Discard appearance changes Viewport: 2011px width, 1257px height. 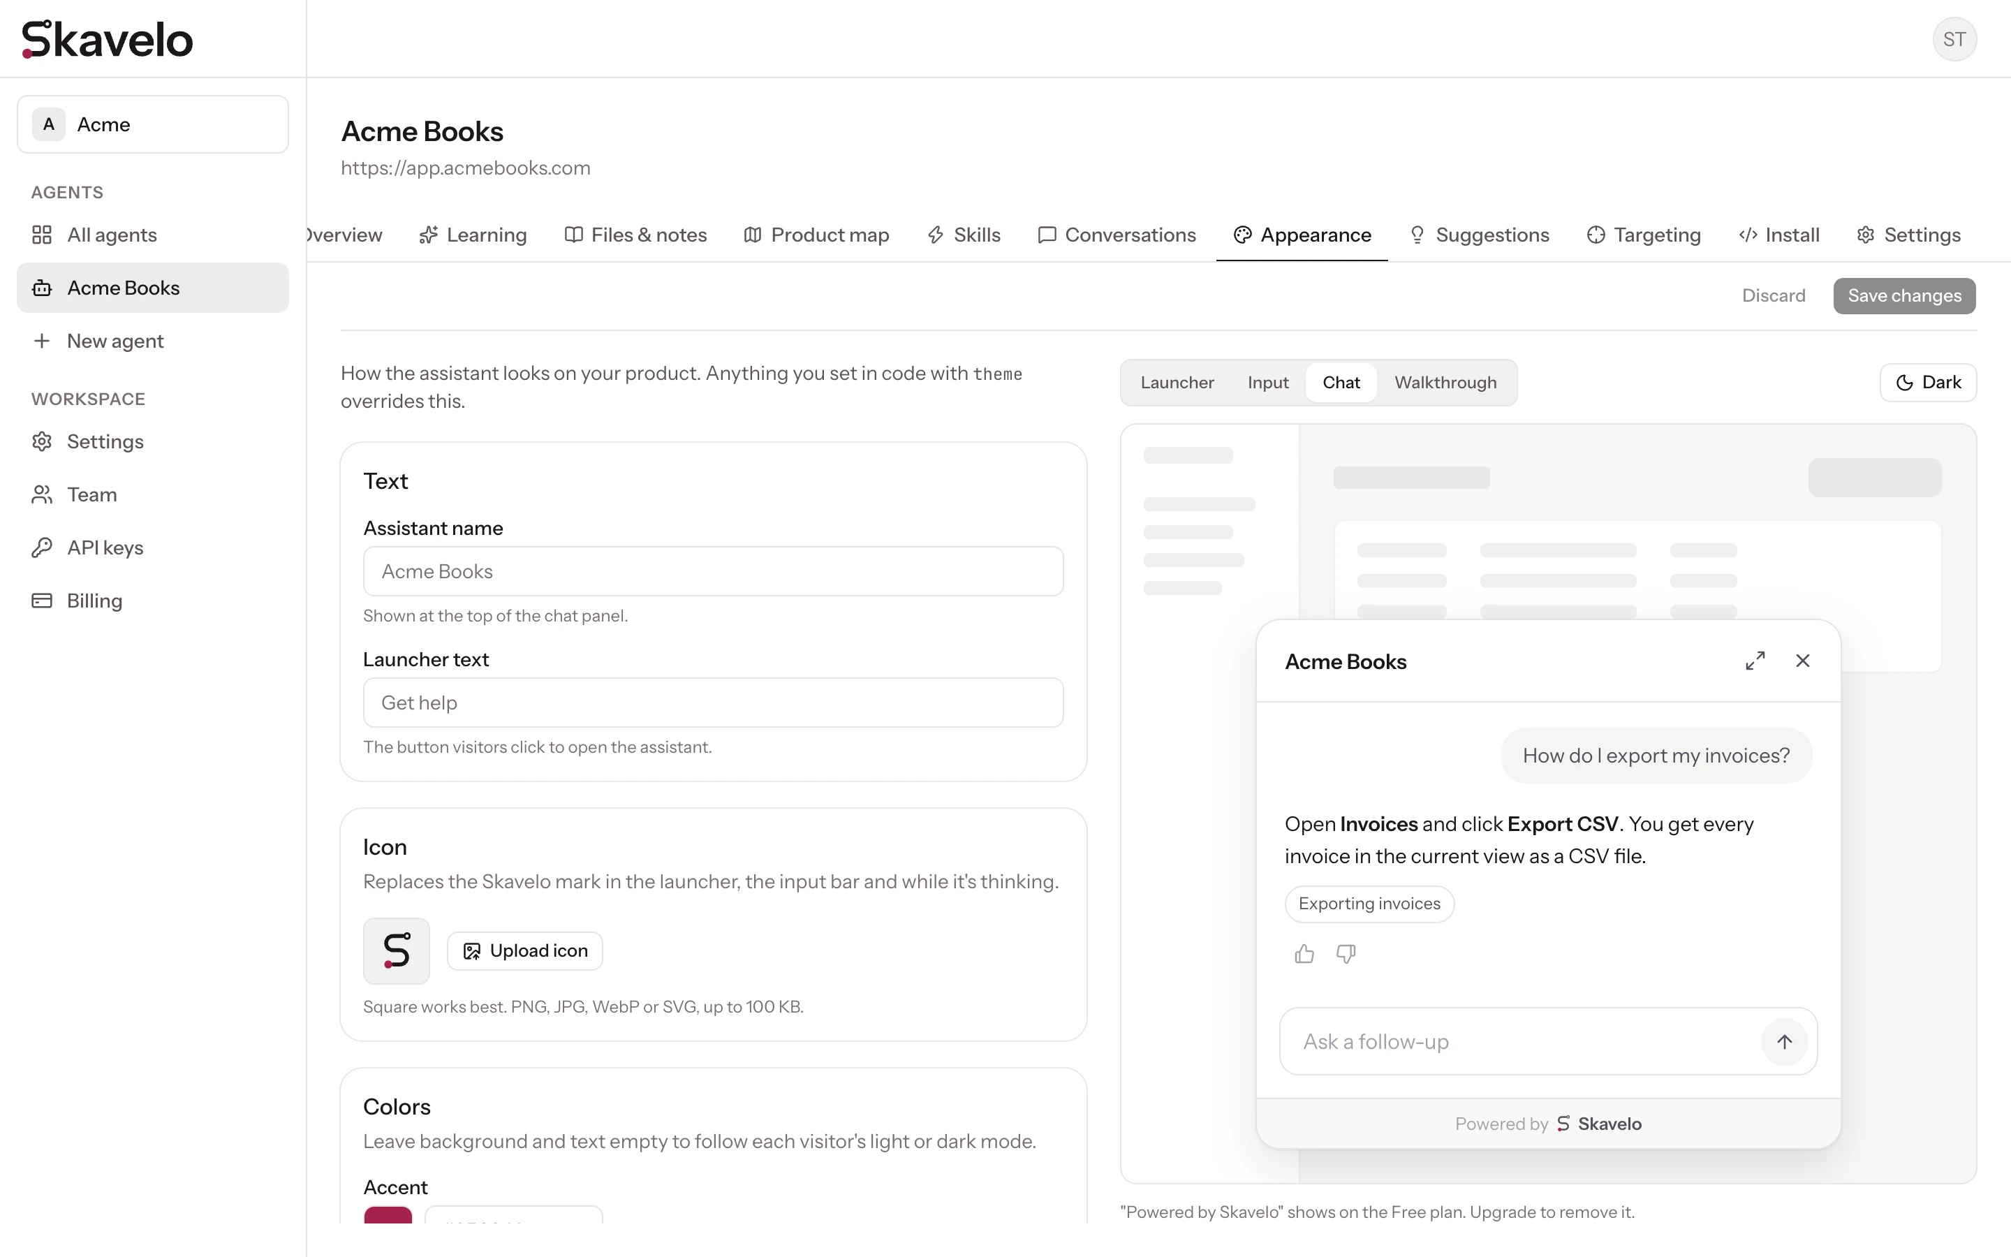1774,296
